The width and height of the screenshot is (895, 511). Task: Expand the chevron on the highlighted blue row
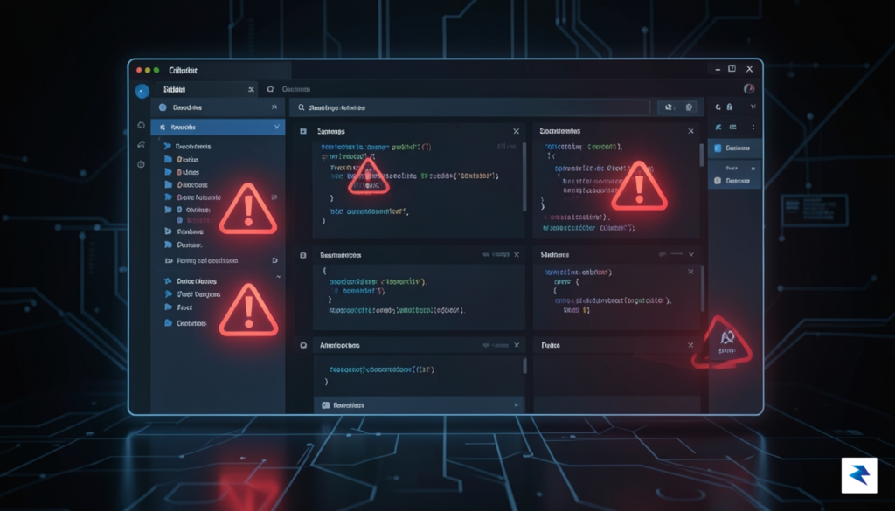coord(277,127)
